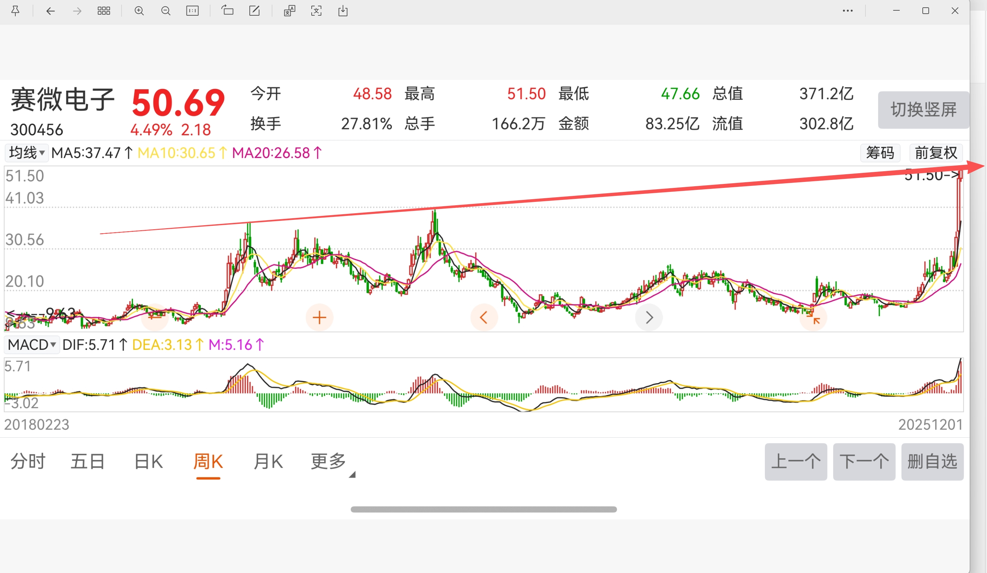987x573 pixels.
Task: Click the zoom in magnifier icon
Action: click(139, 11)
